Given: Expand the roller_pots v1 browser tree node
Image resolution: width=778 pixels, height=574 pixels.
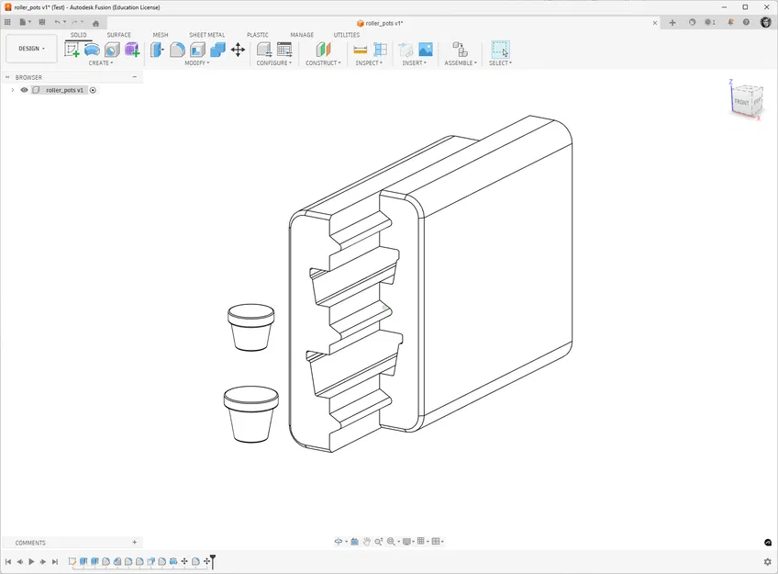Looking at the screenshot, I should [12, 90].
